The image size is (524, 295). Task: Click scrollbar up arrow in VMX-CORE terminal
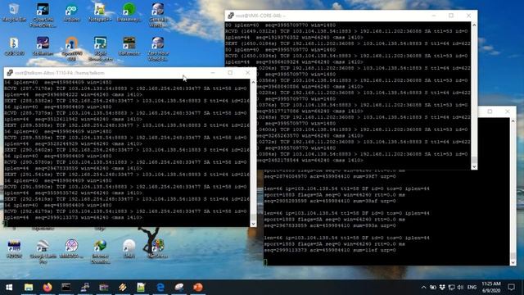474,25
